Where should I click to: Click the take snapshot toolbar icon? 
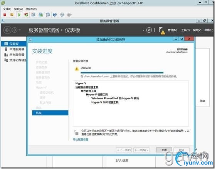click(33, 15)
